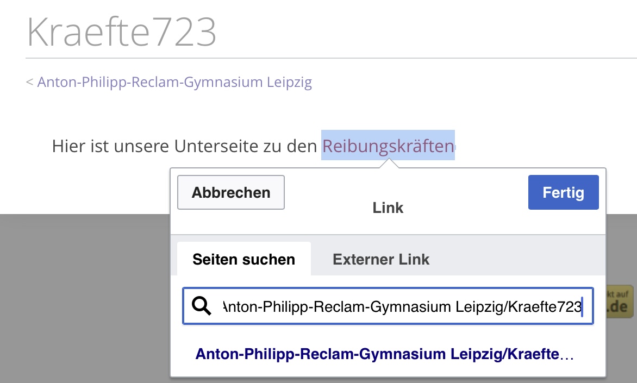
Task: Open the Anton-Philipp-Reclam-Gymnasium Leipzig breadcrumb link
Action: click(174, 82)
